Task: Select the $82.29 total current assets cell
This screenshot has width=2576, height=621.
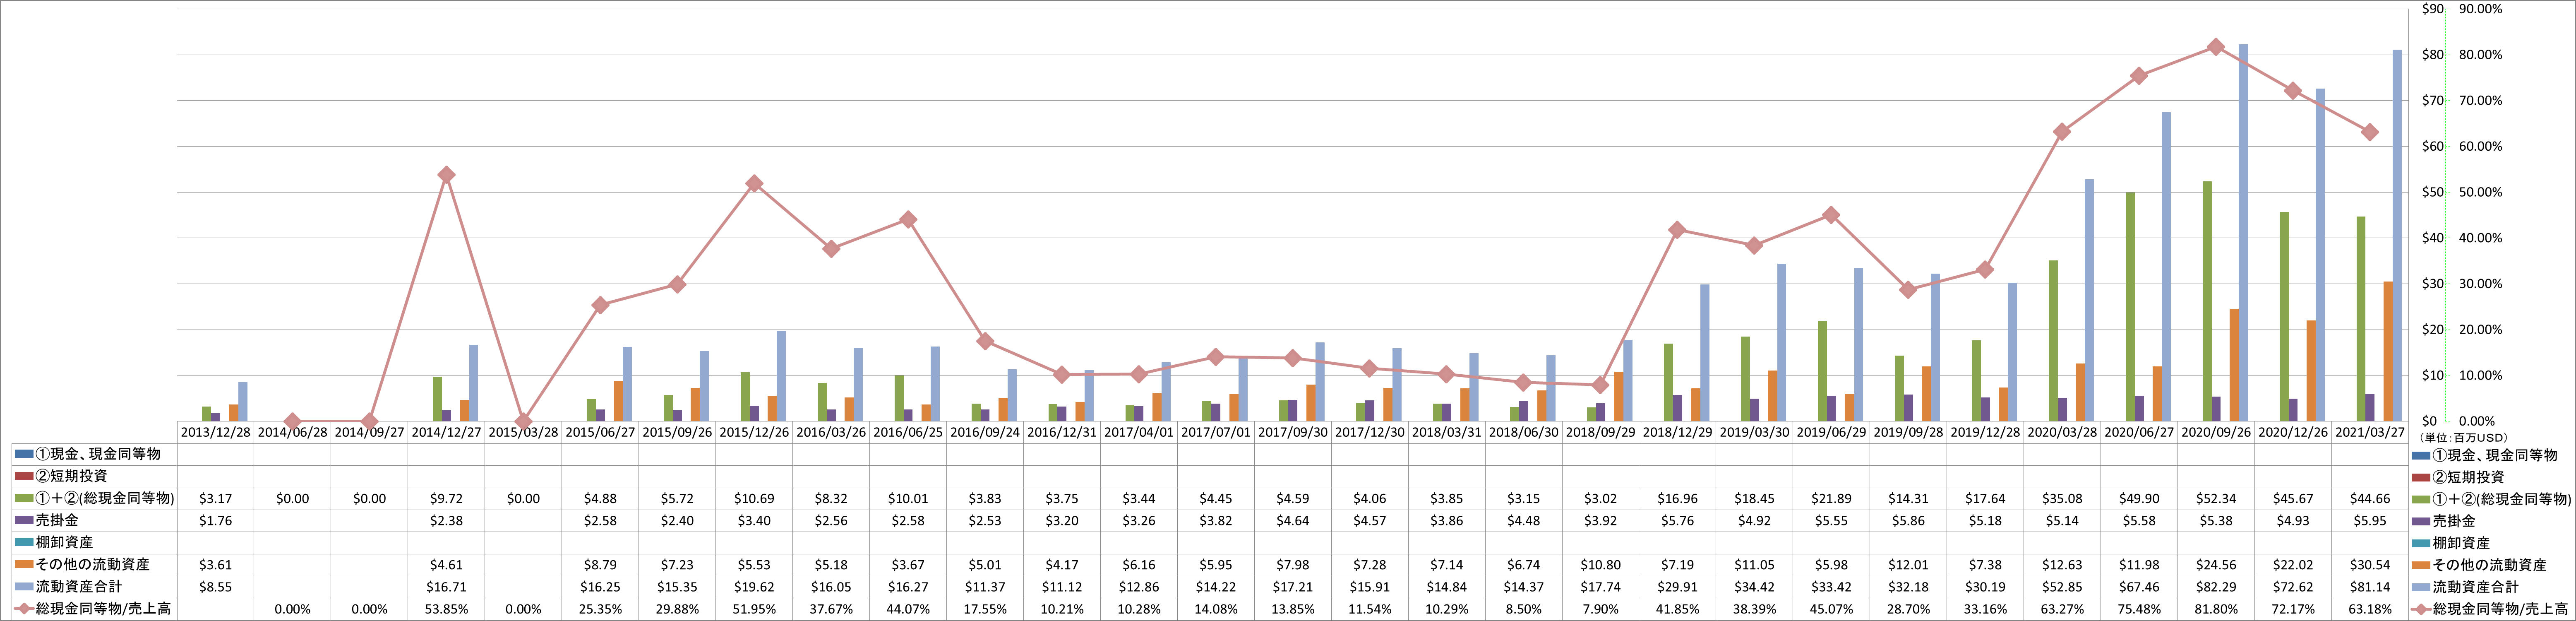Action: [x=2216, y=587]
